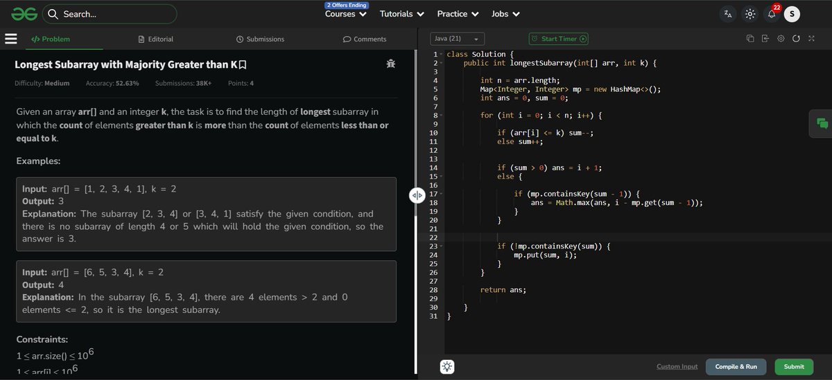Viewport: 832px width, 380px height.
Task: Collapse the for loop fold at line 8
Action: (x=442, y=116)
